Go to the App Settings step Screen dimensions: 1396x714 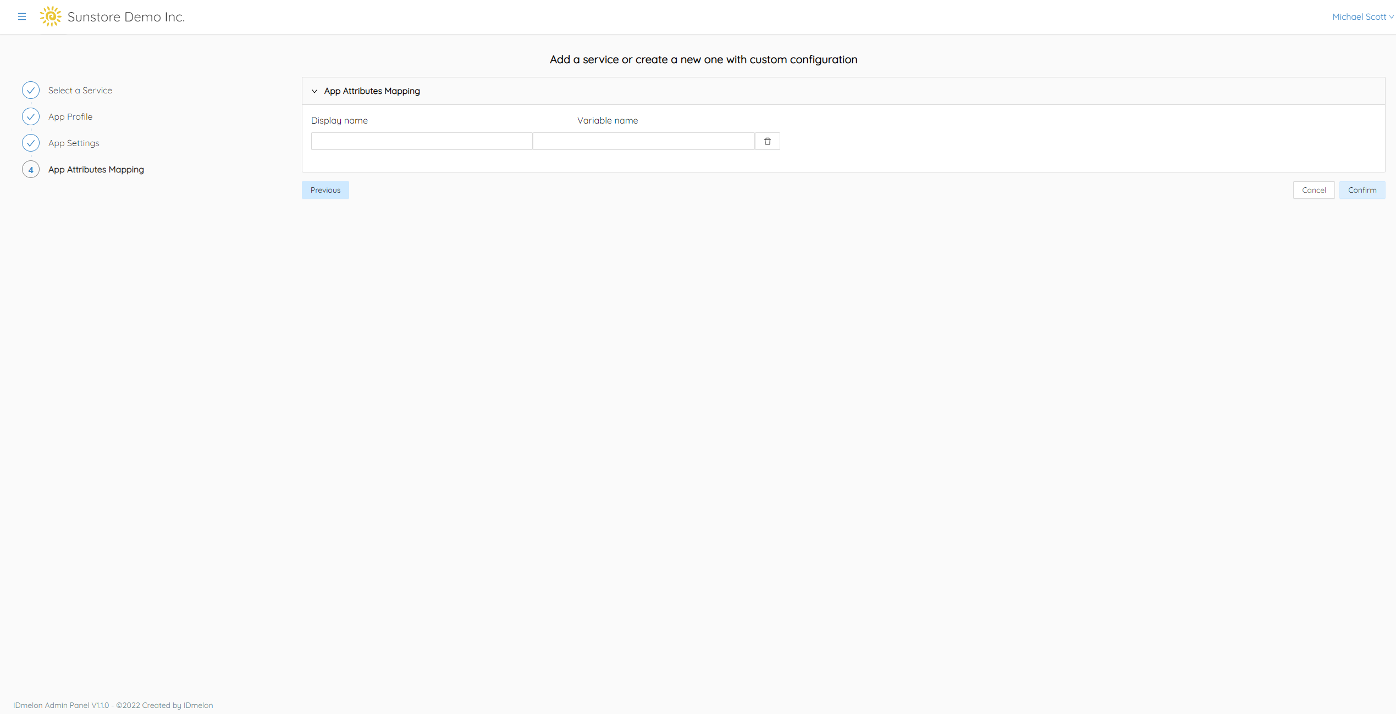74,143
